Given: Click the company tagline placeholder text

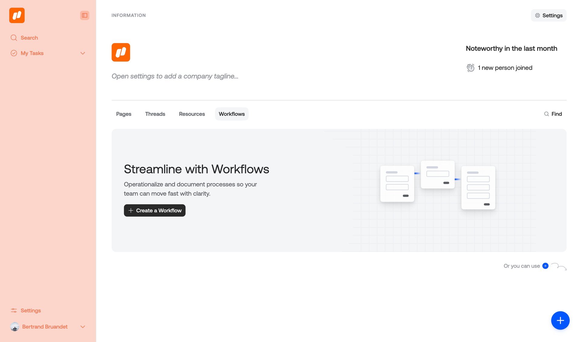Looking at the screenshot, I should [x=175, y=76].
